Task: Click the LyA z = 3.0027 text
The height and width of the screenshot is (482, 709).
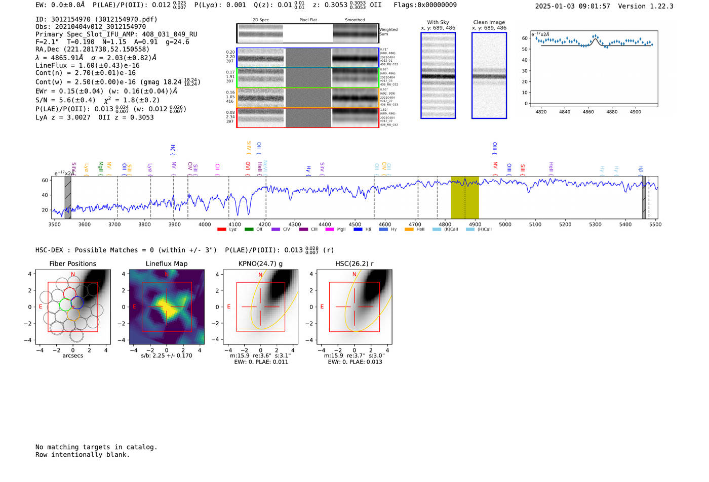Action: pos(63,117)
